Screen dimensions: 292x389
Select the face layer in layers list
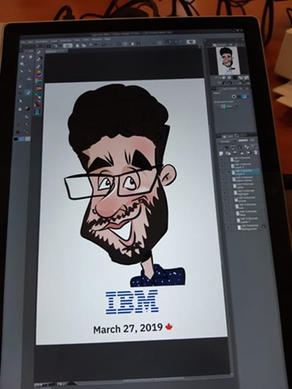click(x=247, y=213)
